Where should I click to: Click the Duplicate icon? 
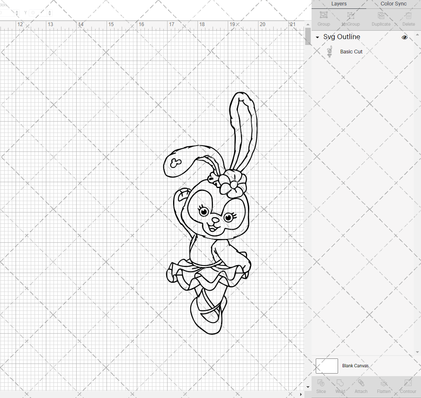tap(381, 15)
